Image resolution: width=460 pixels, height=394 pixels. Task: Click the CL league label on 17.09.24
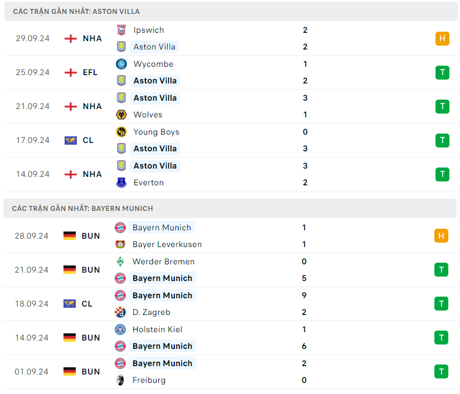click(88, 140)
